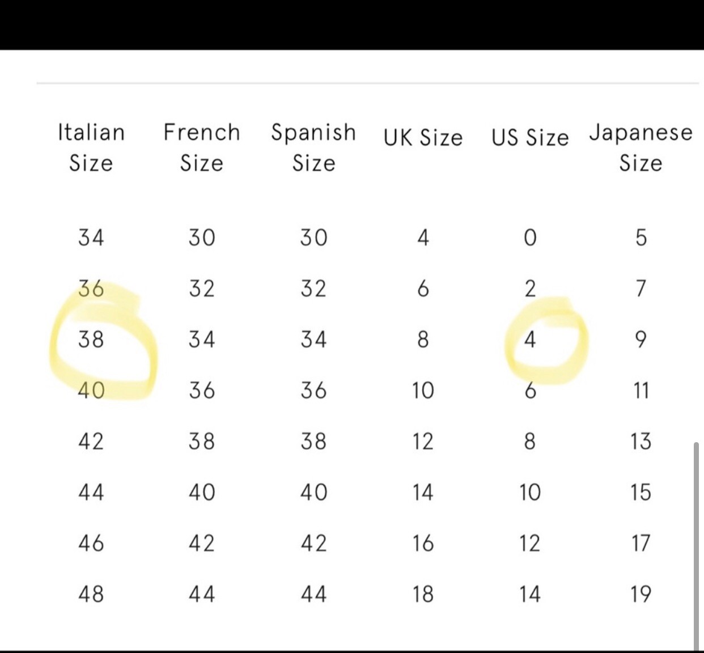Select Japanese size 19 cell
704x653 pixels.
pos(641,594)
